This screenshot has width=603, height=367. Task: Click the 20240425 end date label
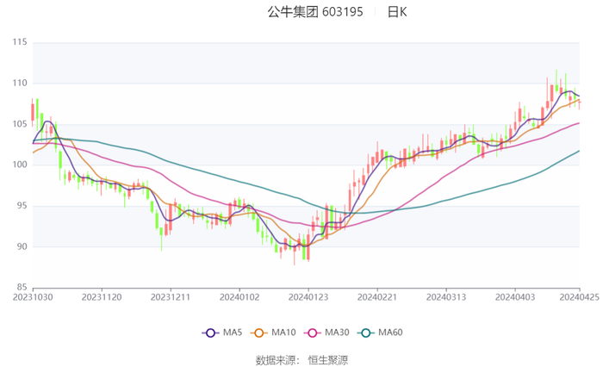(x=579, y=295)
